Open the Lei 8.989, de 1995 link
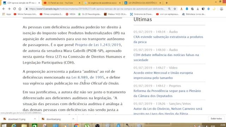This screenshot has width=226, height=127. point(88,77)
